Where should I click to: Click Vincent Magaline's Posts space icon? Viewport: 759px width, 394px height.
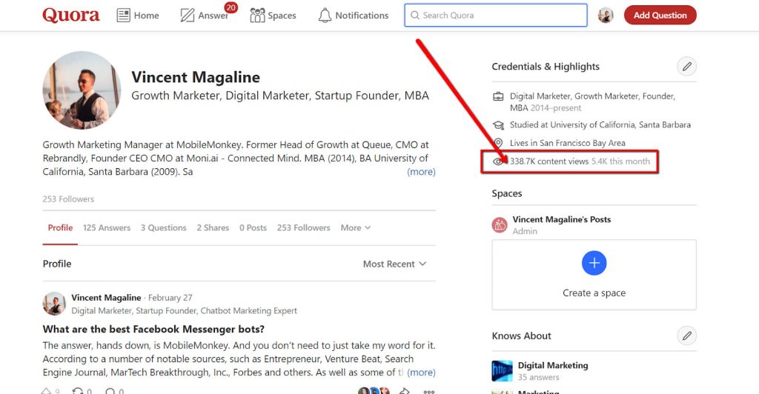tap(500, 225)
